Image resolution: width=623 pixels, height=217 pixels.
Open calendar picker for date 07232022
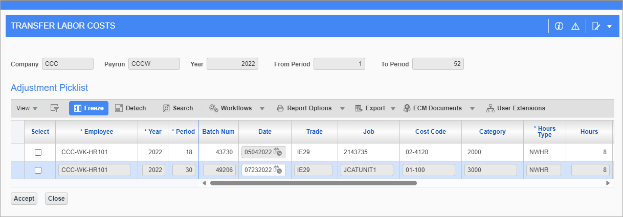278,170
